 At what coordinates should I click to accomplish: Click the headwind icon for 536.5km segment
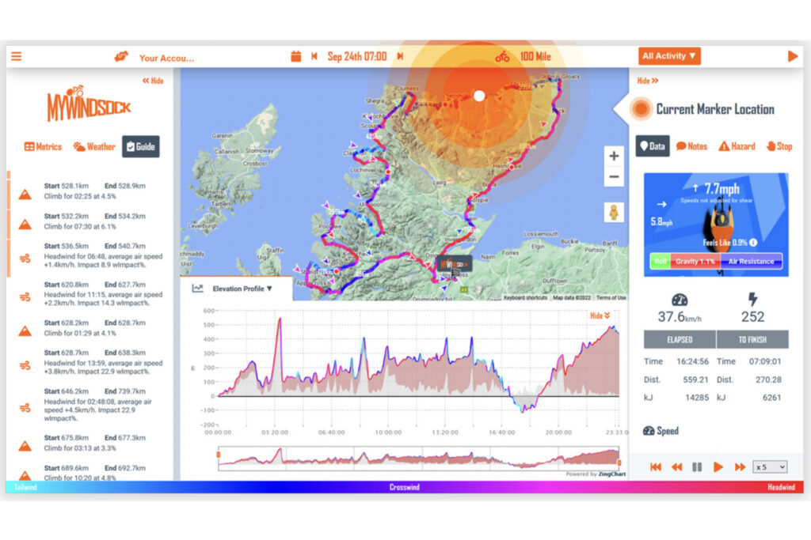[25, 258]
